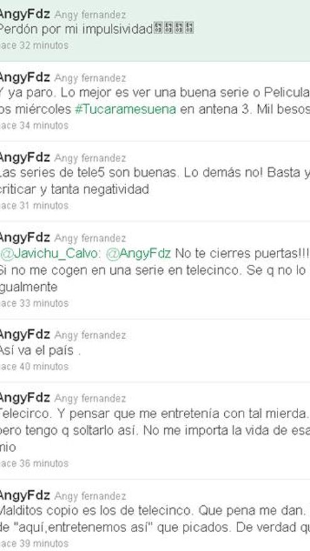
Task: Open the @Javichu_Calvo mention link
Action: coord(49,254)
